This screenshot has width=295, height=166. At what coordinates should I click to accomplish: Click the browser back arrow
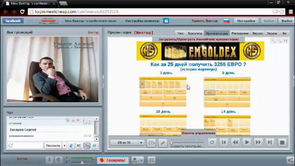pos(5,12)
